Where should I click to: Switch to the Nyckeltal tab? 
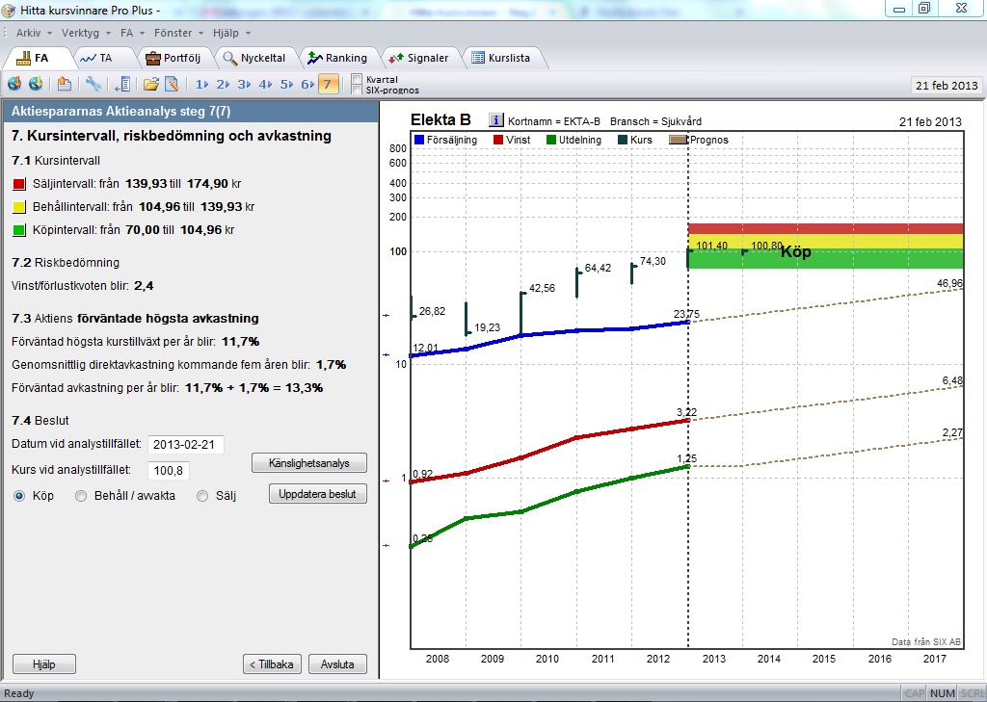coord(254,58)
